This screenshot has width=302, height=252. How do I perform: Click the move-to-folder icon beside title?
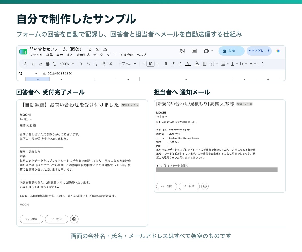97,49
